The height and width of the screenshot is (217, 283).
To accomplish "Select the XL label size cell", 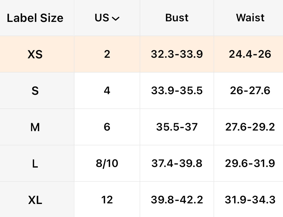I will tap(35, 200).
